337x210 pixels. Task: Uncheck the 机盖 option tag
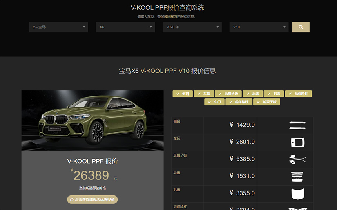(x=274, y=94)
